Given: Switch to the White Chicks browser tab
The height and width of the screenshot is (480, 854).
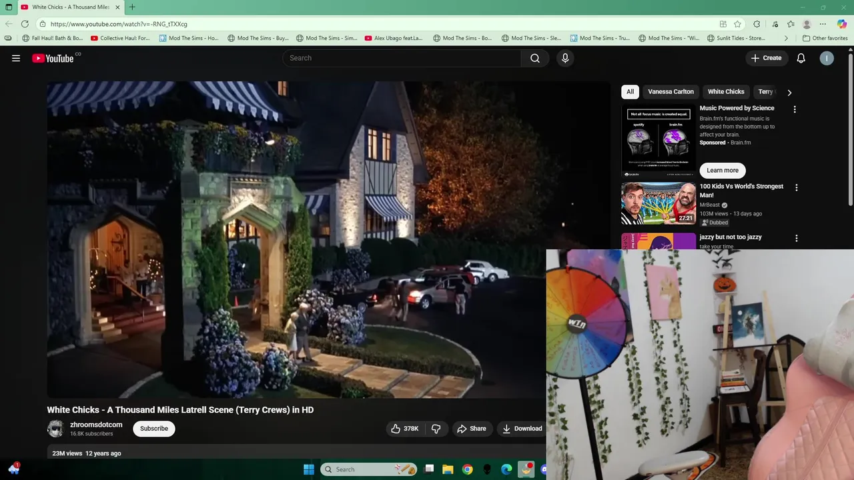Looking at the screenshot, I should point(70,7).
